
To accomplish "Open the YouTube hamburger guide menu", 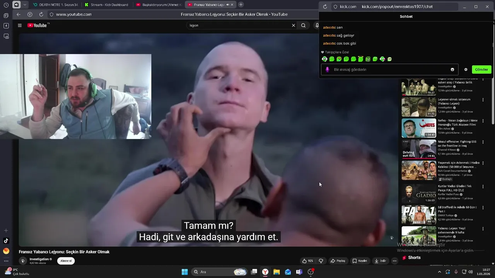I will pos(20,25).
